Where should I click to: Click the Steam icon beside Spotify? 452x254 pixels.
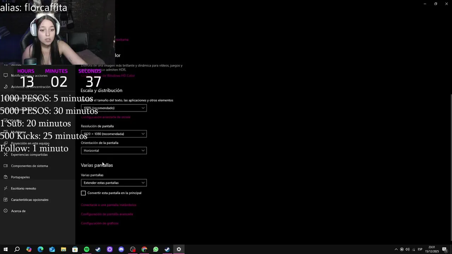click(98, 249)
